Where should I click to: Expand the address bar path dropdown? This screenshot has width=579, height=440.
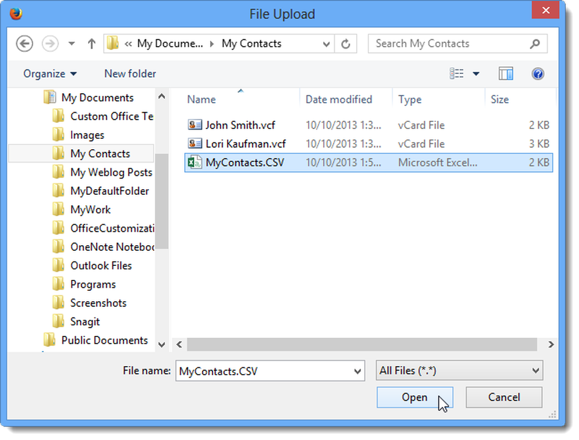click(x=326, y=45)
